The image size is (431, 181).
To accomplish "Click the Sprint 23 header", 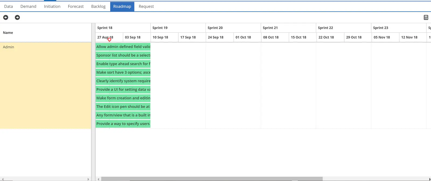I will click(x=399, y=28).
